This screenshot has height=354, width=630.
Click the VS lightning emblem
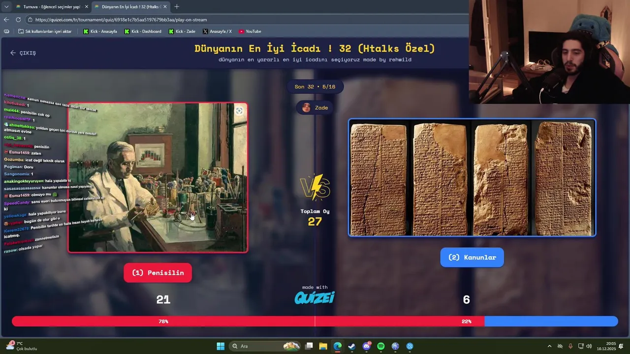click(x=315, y=187)
